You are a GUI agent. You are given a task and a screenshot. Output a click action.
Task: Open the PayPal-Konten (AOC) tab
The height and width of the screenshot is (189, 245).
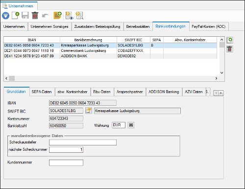point(209,26)
